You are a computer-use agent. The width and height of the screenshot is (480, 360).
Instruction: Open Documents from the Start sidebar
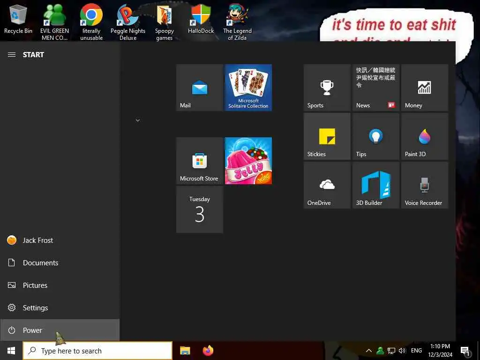pyautogui.click(x=60, y=262)
